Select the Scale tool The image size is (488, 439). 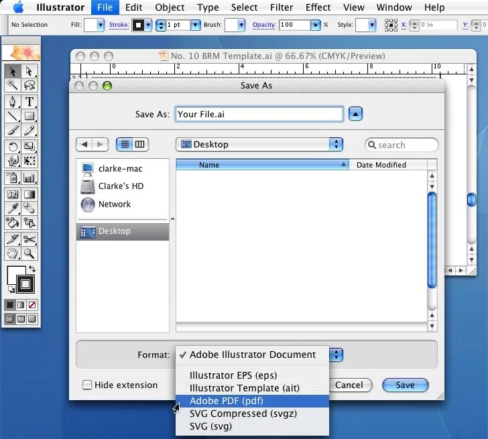[29, 147]
